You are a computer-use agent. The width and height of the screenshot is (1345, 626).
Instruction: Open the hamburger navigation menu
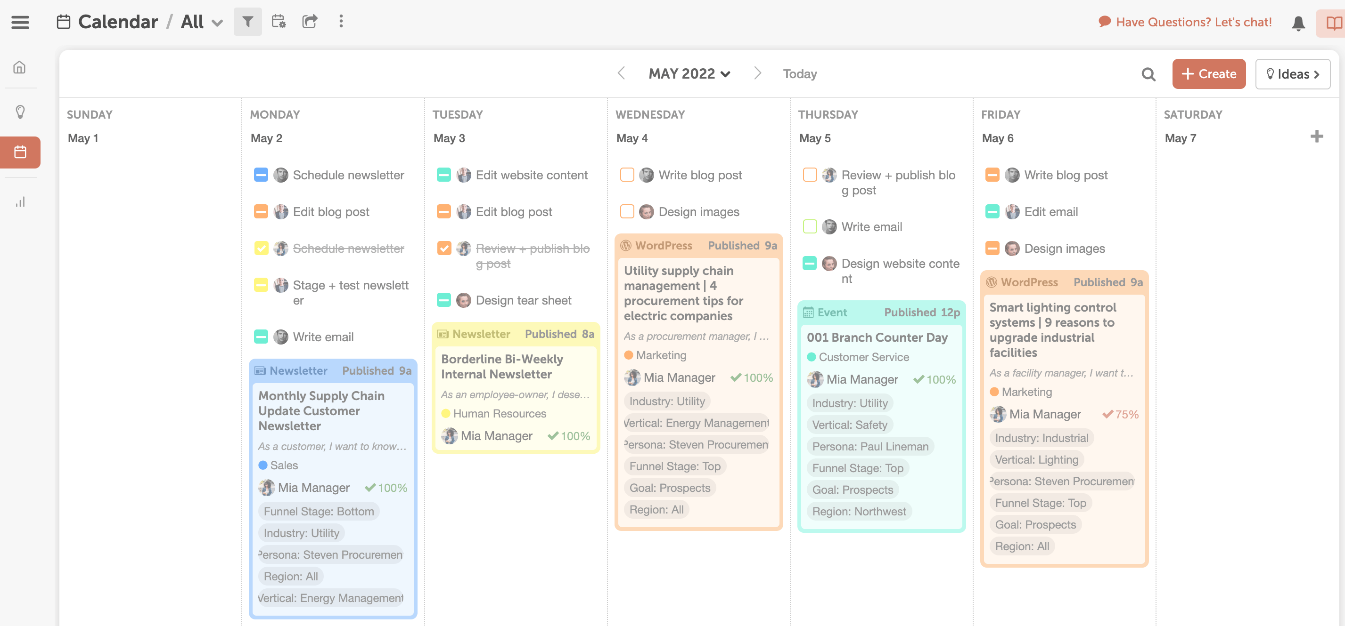[x=20, y=22]
